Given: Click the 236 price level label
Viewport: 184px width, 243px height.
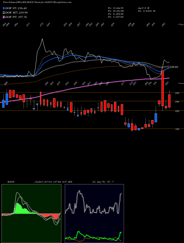Looking at the screenshot, I should (x=177, y=102).
